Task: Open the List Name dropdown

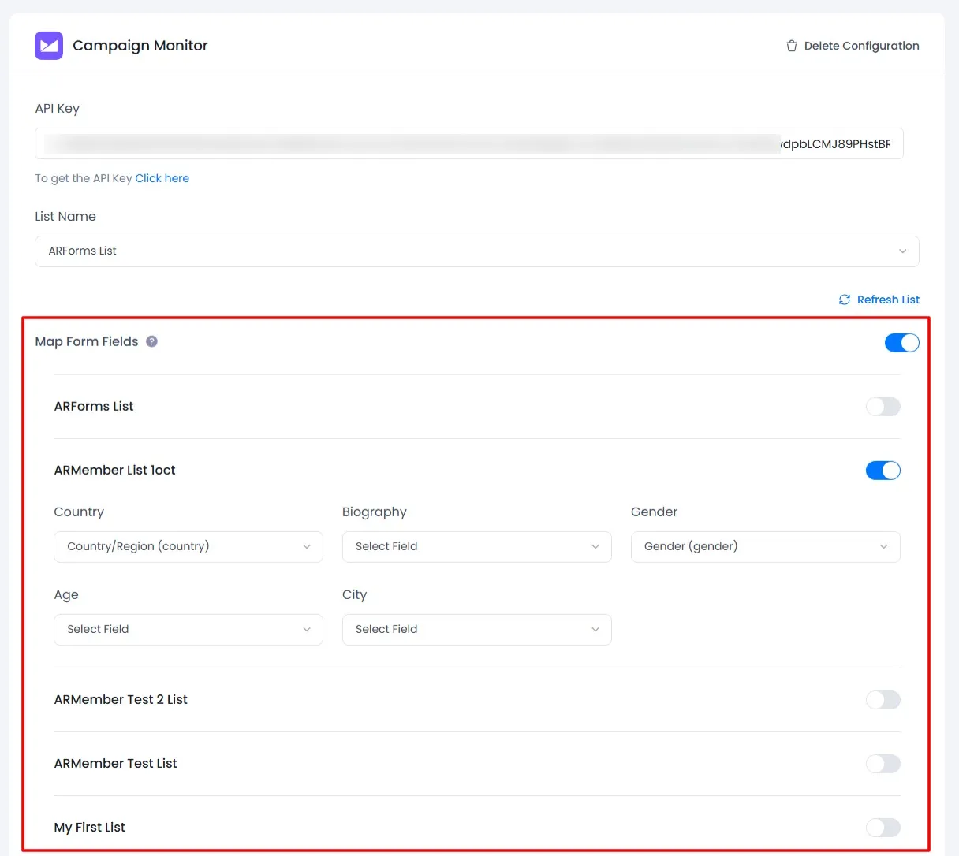Action: (476, 251)
